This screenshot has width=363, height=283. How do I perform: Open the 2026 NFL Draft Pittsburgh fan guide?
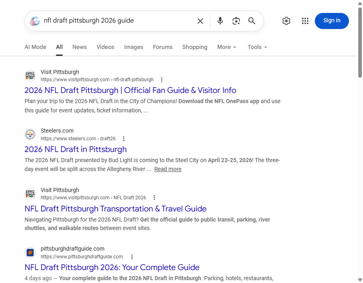click(130, 90)
